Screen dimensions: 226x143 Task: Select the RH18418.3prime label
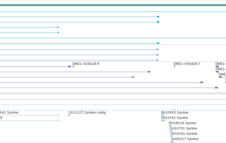tap(182, 123)
